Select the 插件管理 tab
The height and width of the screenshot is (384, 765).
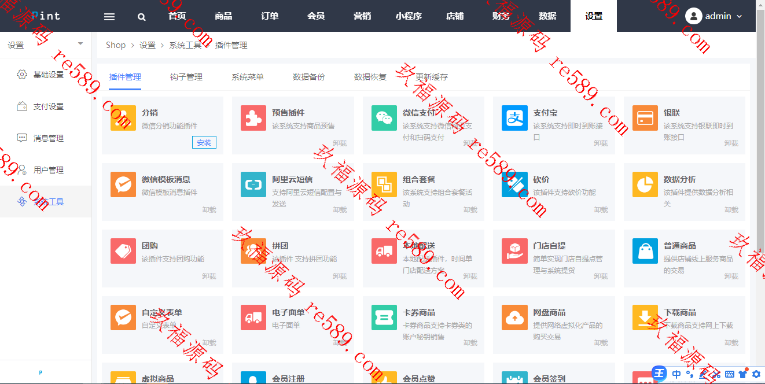pos(125,77)
